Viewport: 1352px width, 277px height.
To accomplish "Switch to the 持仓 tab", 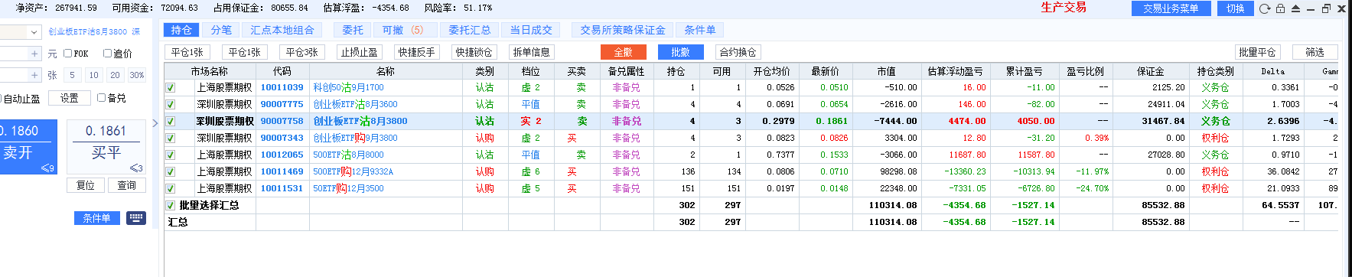I will [181, 30].
